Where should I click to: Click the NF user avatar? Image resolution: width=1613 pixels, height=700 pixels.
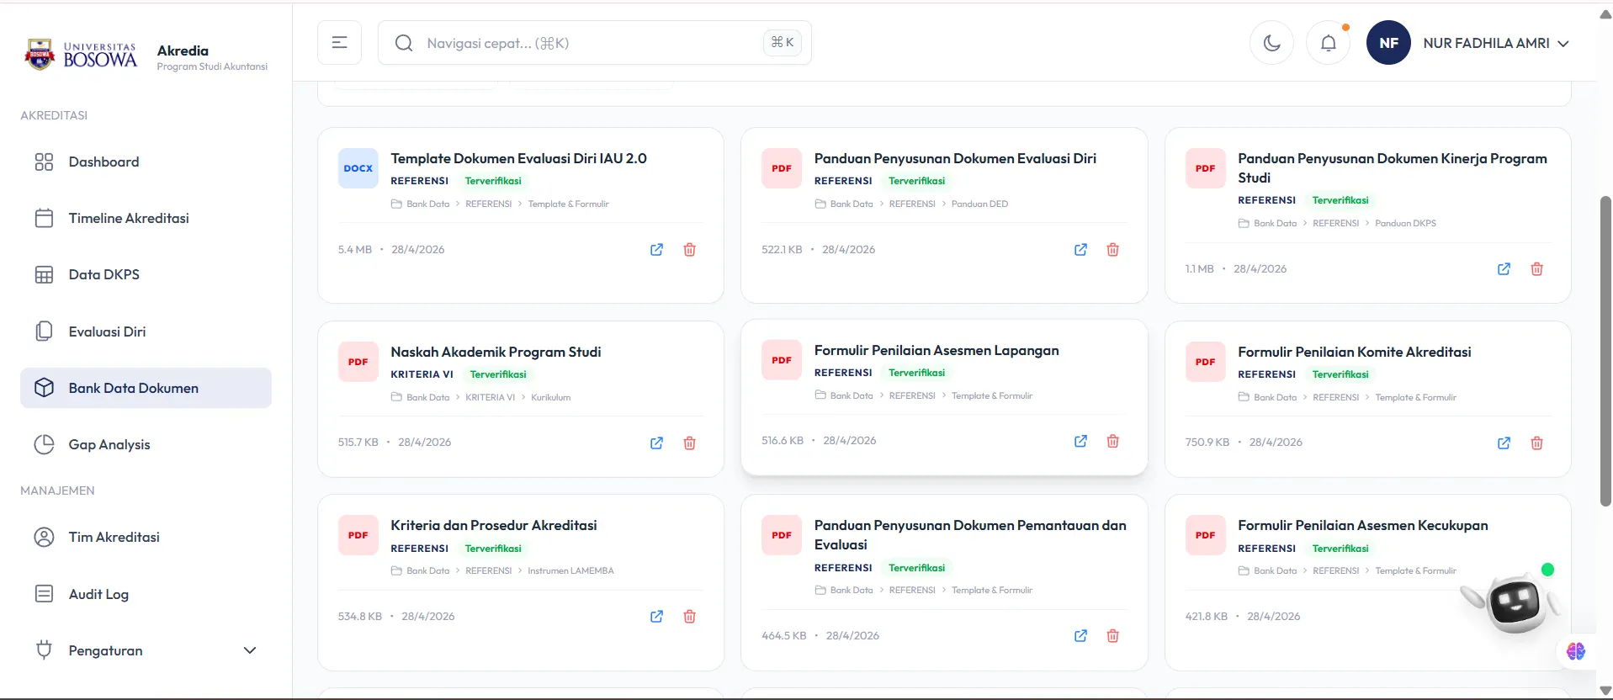pos(1388,43)
